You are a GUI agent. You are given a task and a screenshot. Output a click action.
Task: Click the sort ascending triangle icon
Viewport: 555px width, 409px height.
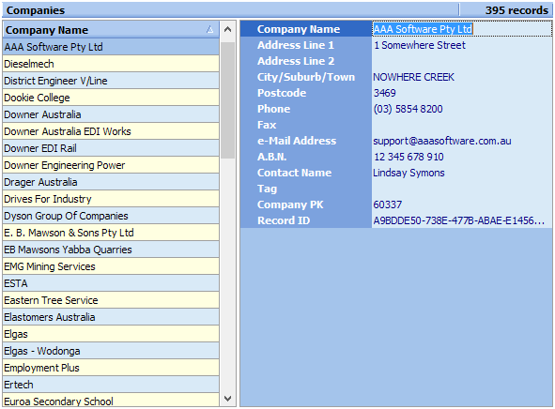[210, 29]
